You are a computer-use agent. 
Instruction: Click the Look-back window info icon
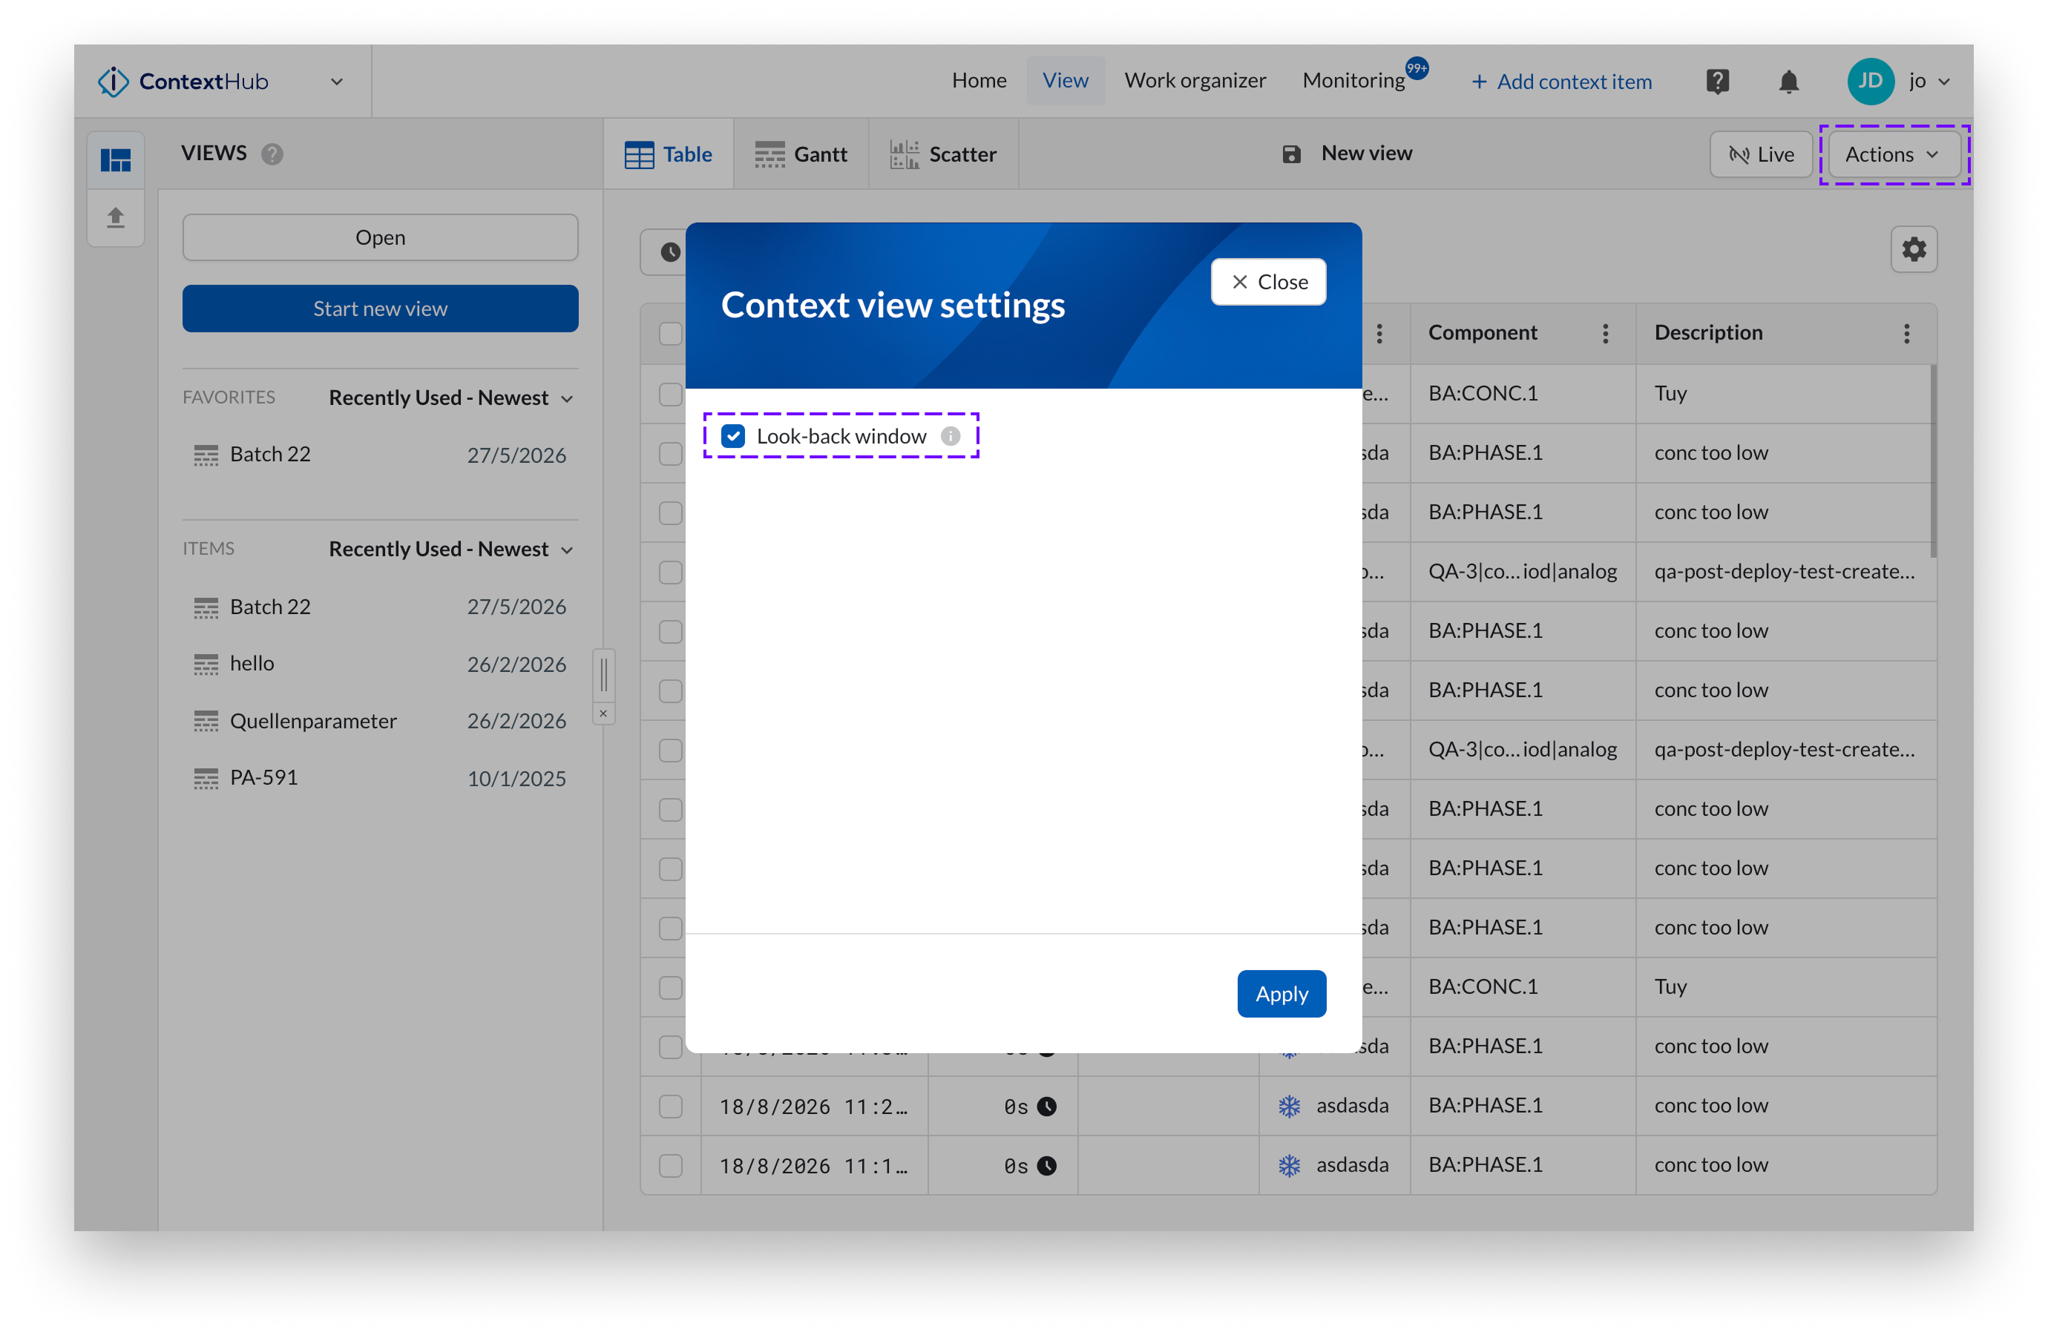(950, 436)
